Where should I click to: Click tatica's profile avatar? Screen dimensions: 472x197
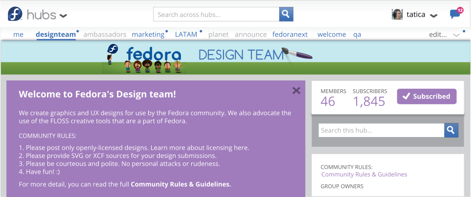click(397, 15)
